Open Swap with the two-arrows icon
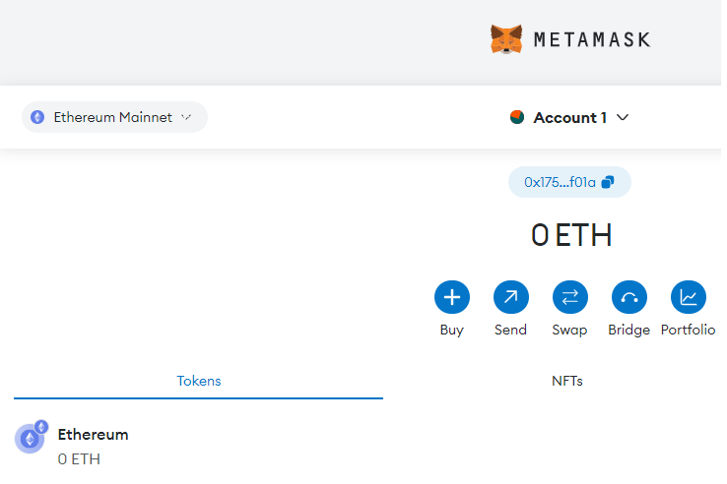This screenshot has width=727, height=484. pyautogui.click(x=569, y=297)
